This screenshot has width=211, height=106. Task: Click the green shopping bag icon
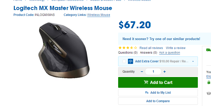[209, 82]
